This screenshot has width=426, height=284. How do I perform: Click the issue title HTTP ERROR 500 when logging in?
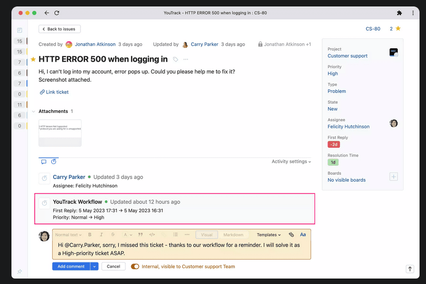point(103,59)
